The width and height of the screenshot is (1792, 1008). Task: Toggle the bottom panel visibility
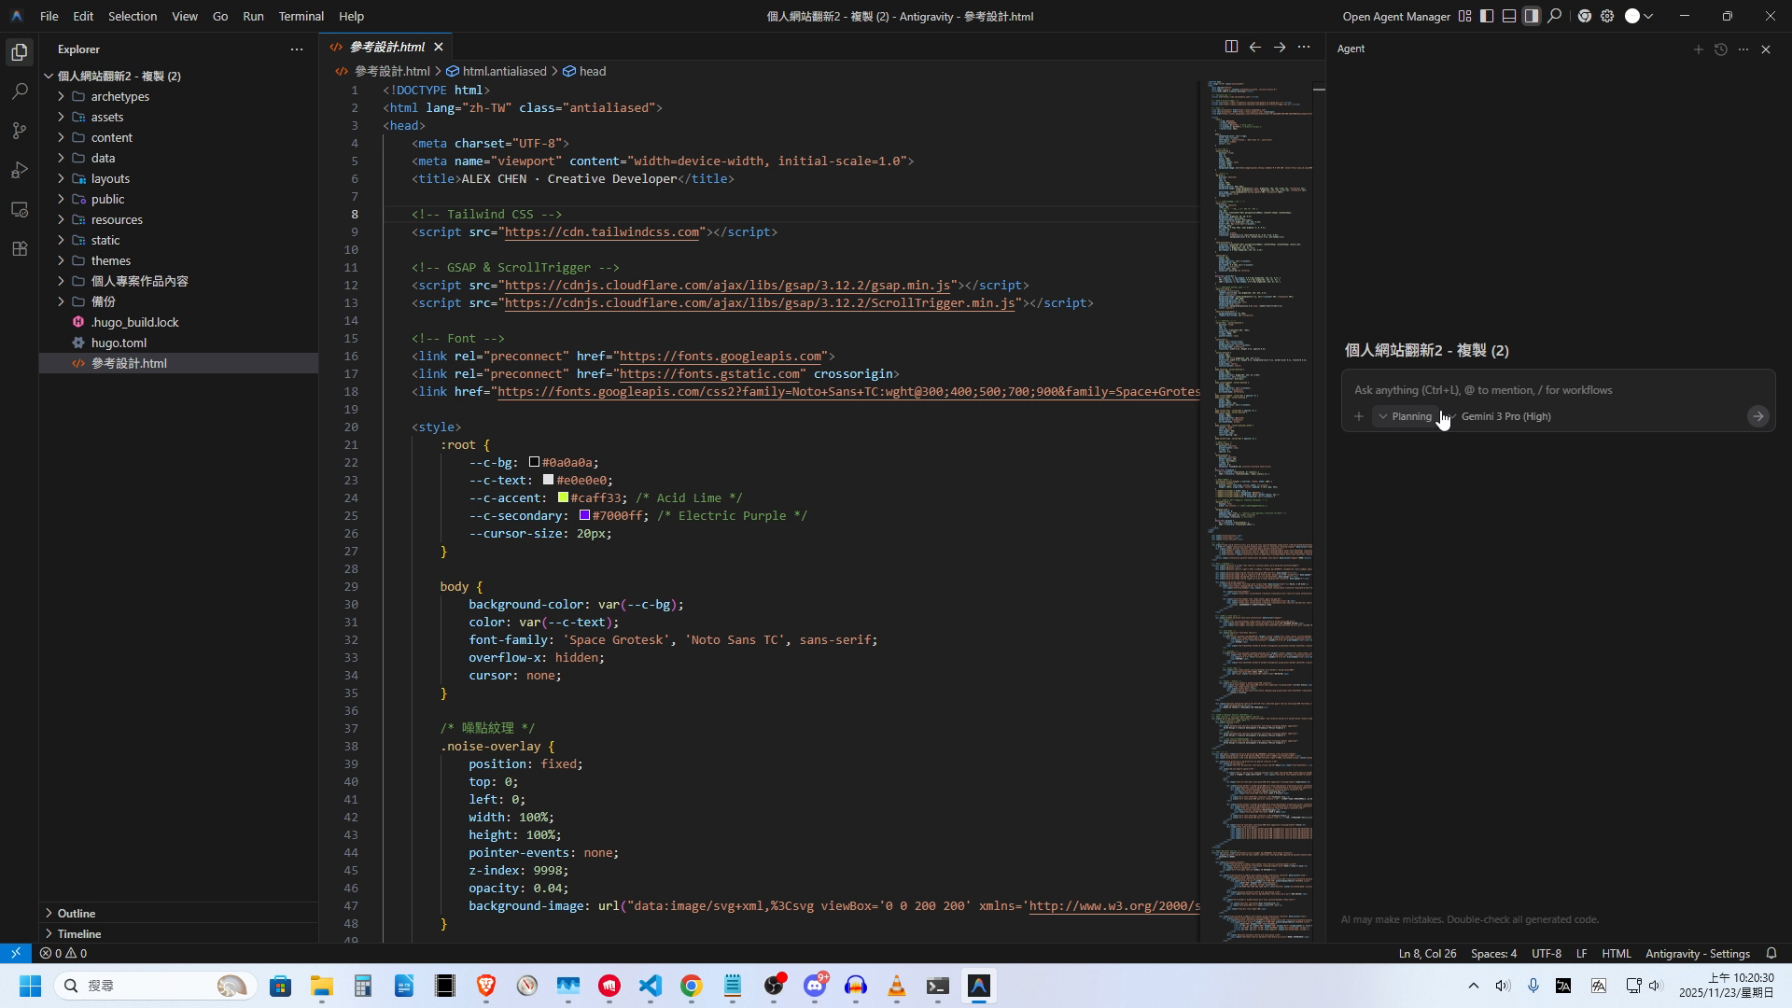point(1509,16)
